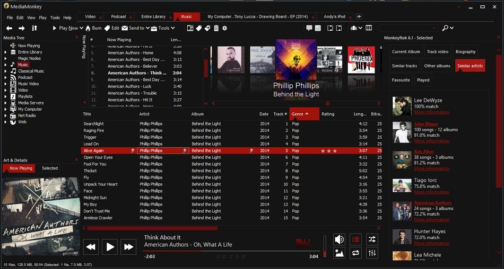Toggle the album art view icon
This screenshot has width=504, height=269.
pyautogui.click(x=318, y=28)
